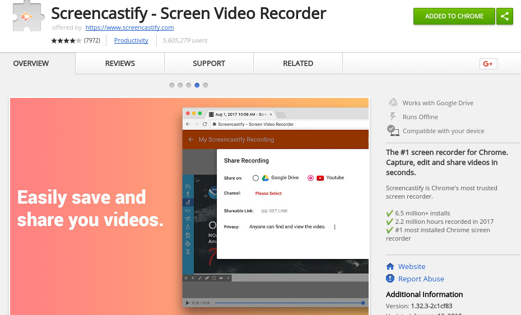Click the (7972) ratings count
The width and height of the screenshot is (521, 315).
[92, 40]
